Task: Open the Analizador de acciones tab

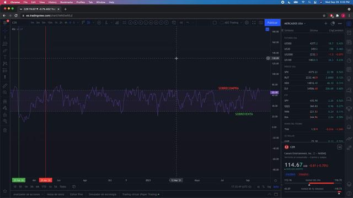Action: coord(26,194)
